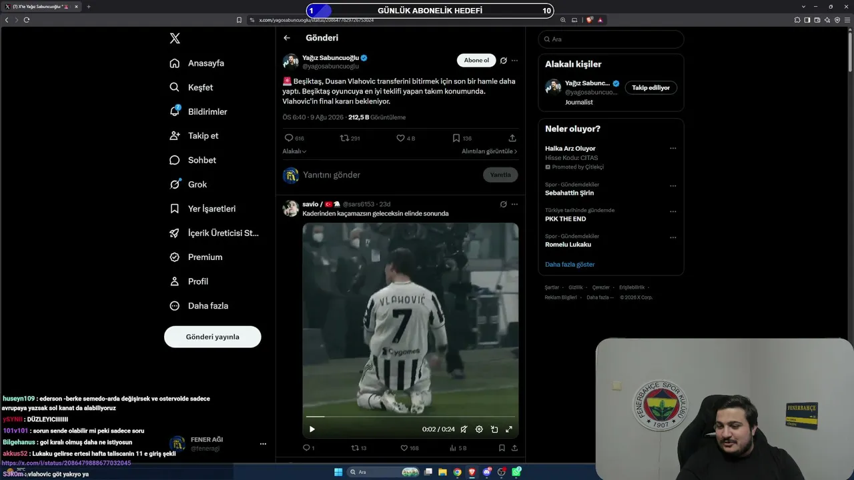Open Google Chrome from taskbar

click(458, 472)
